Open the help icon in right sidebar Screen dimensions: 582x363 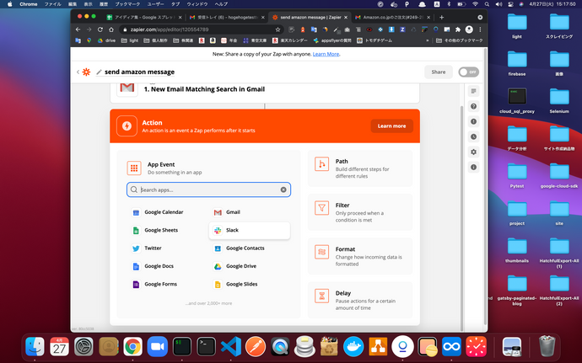(474, 106)
